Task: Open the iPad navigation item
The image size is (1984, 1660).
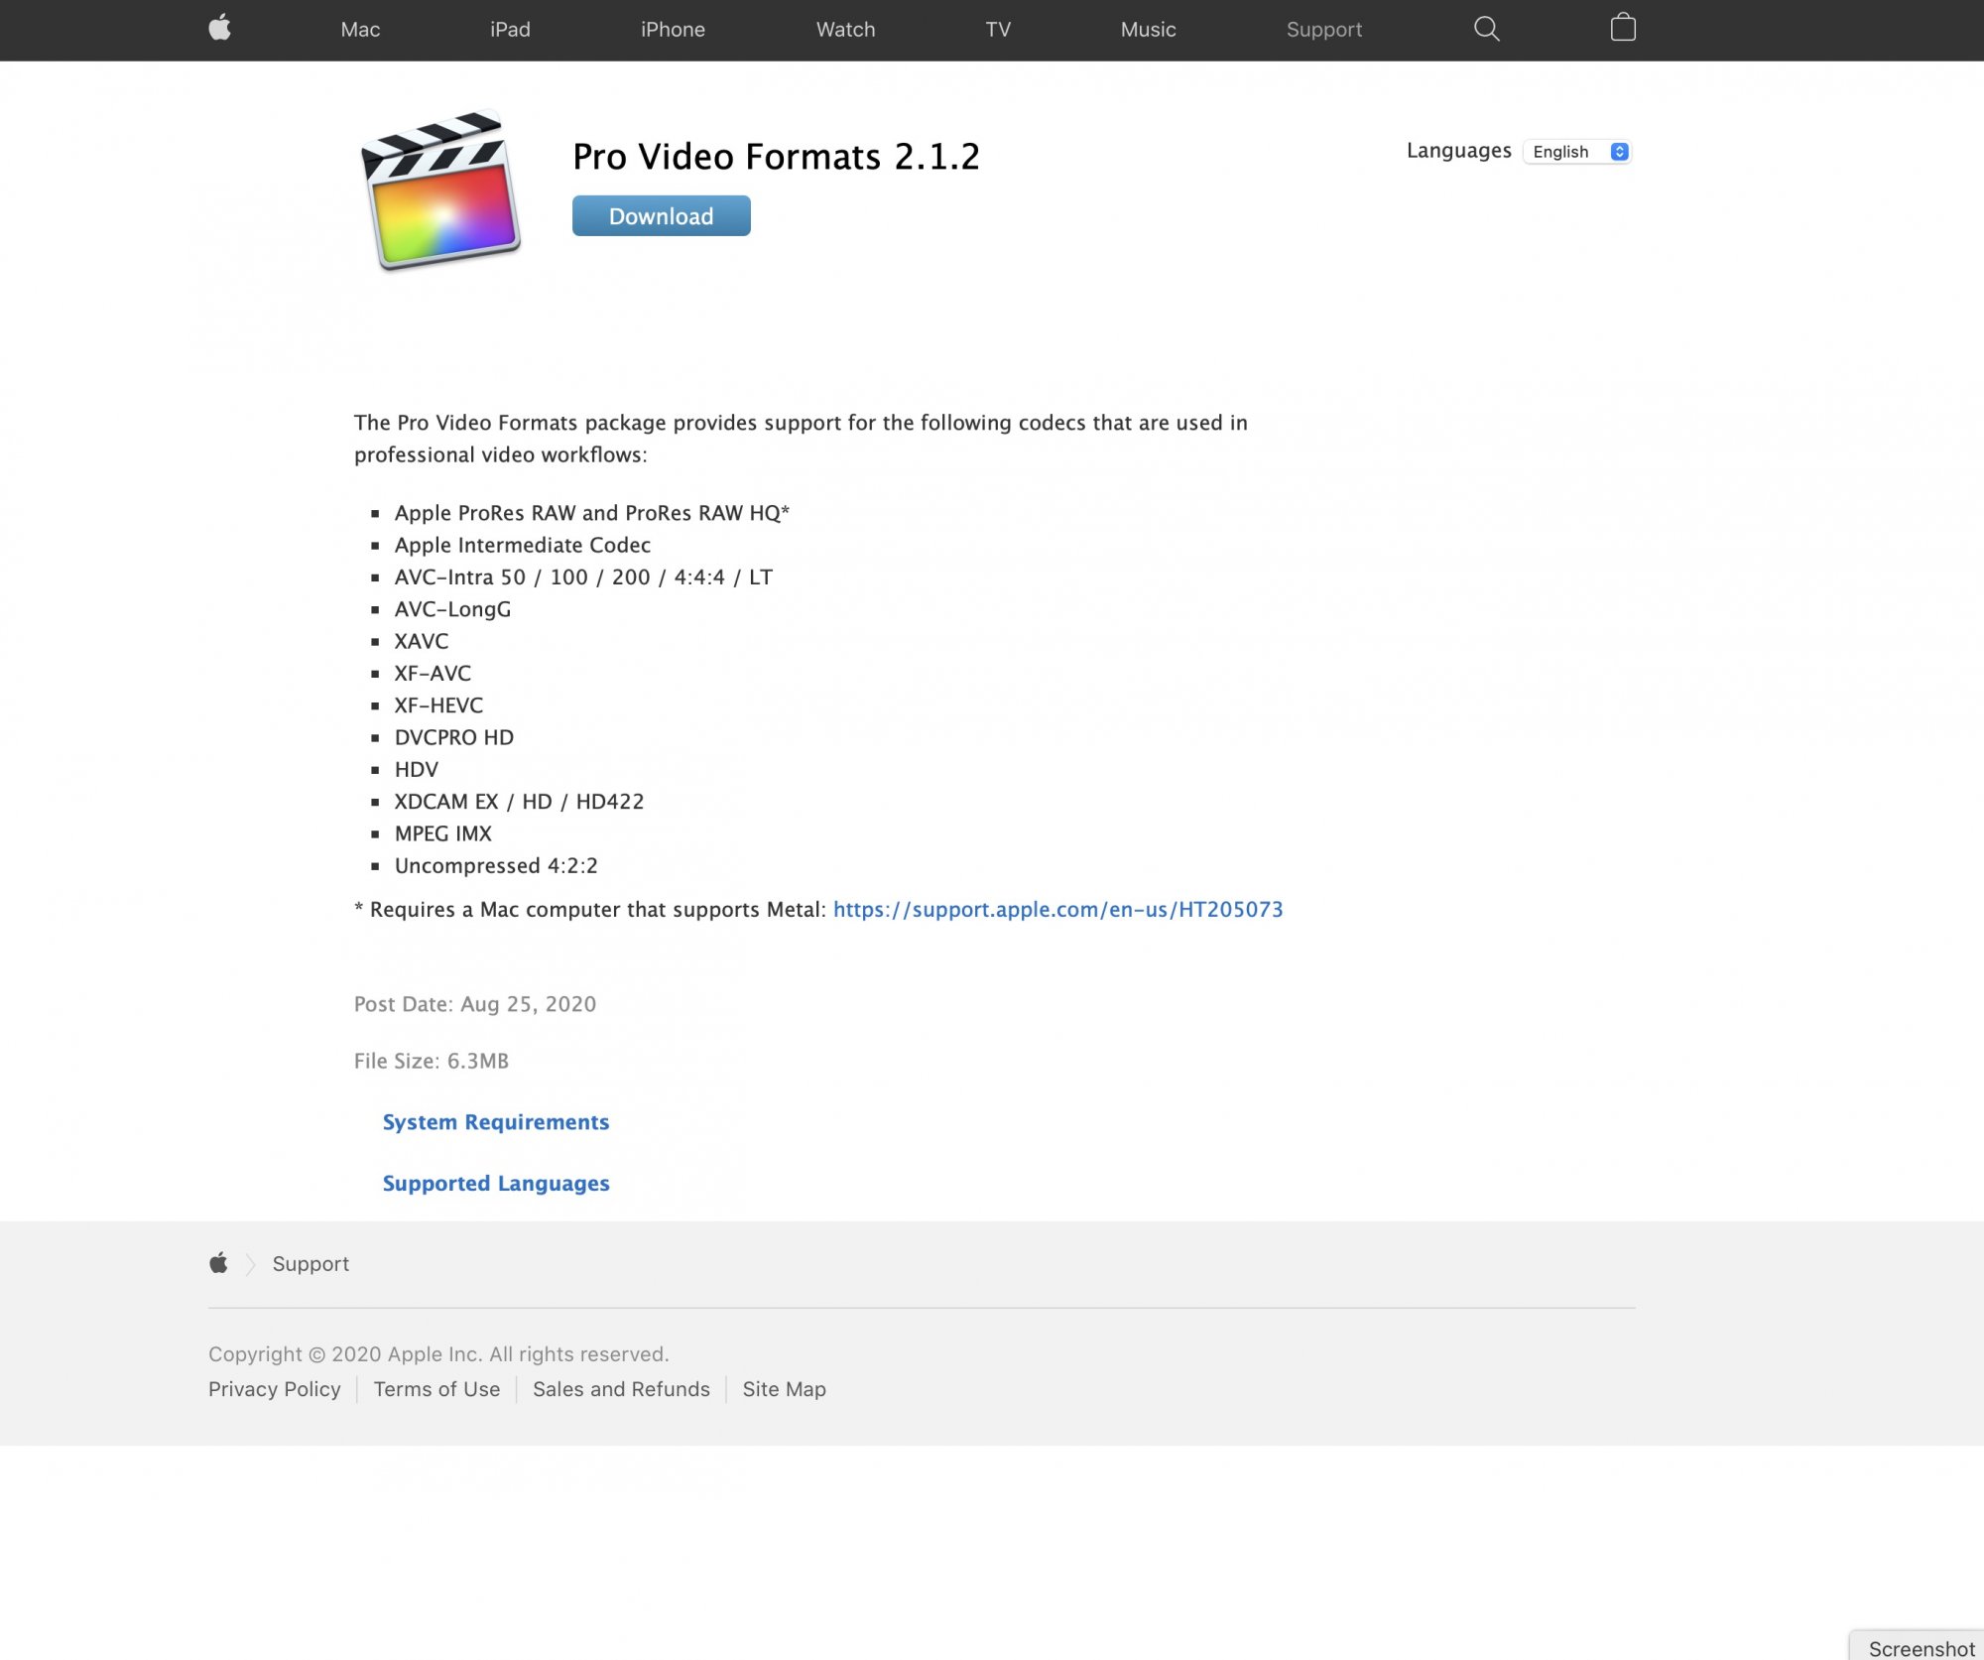Action: click(510, 30)
